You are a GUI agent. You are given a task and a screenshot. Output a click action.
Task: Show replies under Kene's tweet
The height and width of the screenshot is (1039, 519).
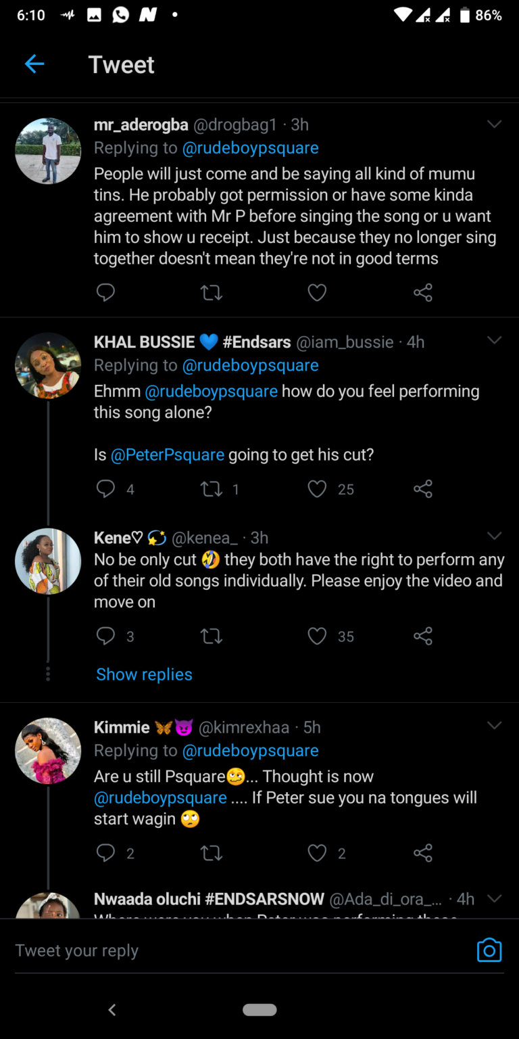144,674
